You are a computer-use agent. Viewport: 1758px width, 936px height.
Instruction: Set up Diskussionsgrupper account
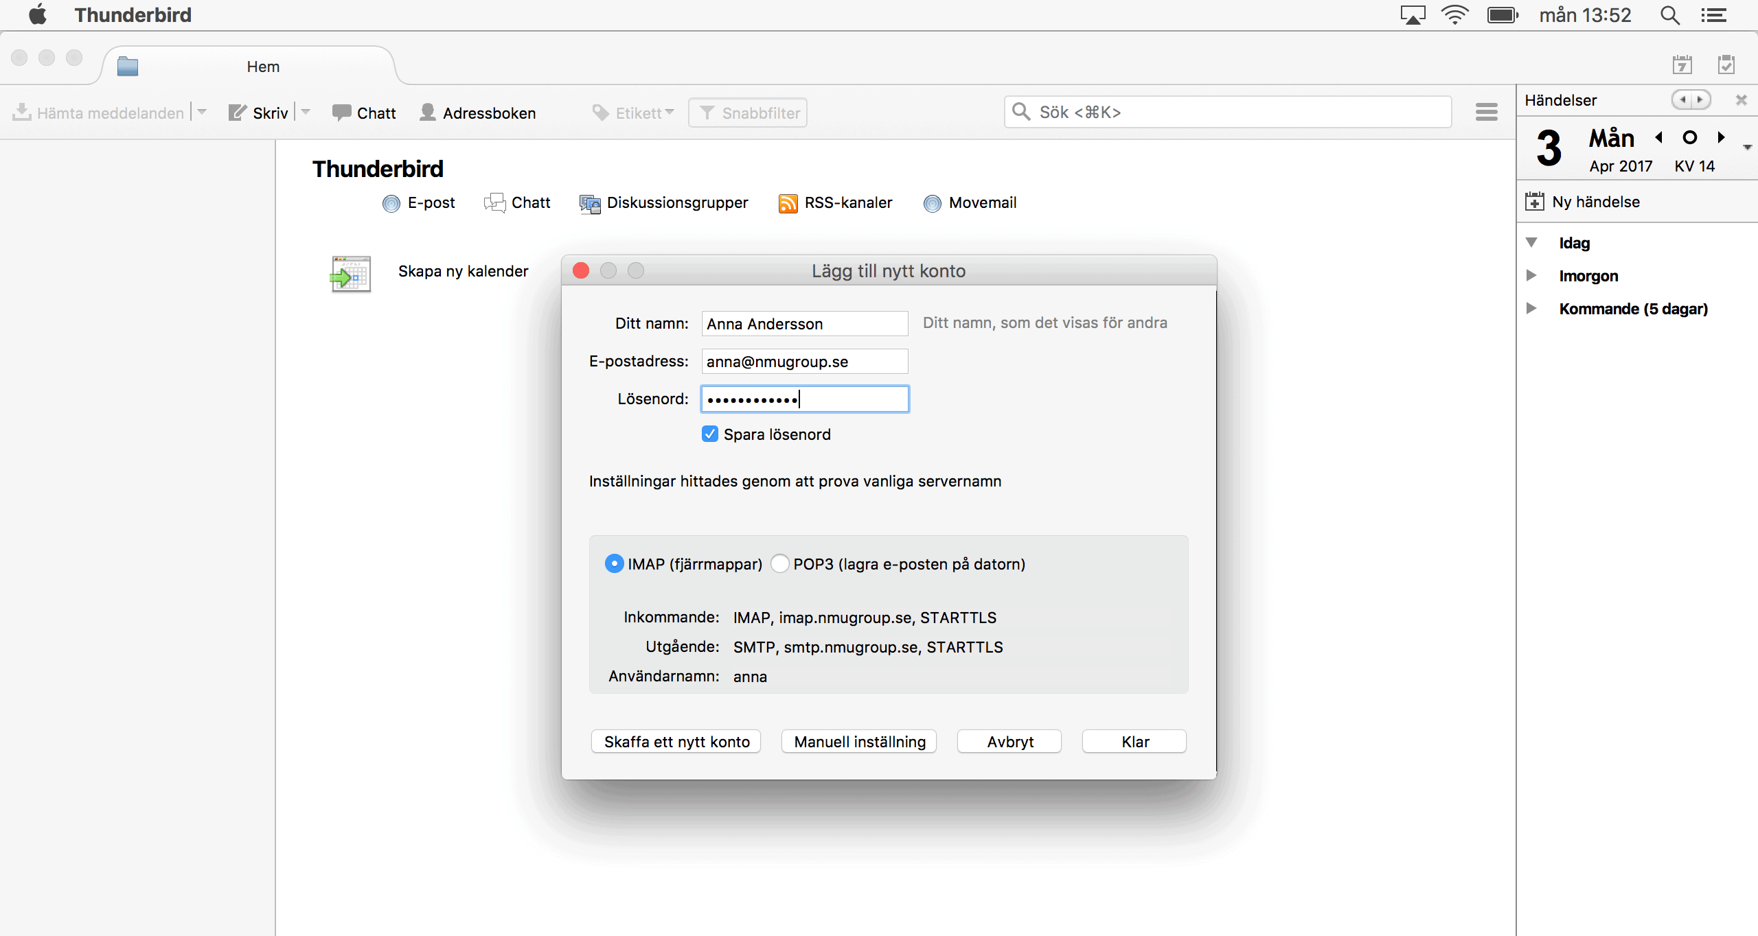click(663, 202)
